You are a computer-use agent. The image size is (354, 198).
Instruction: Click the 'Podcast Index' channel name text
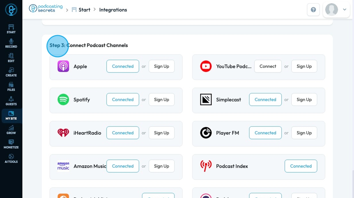coord(232,166)
